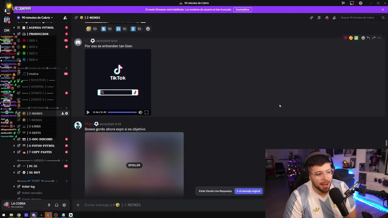This screenshot has height=218, width=388.
Task: Click invite people icon beside server name
Action: coord(65,18)
